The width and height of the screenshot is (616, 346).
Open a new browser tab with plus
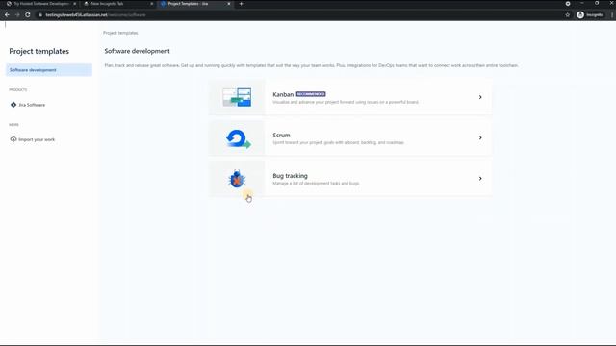pos(241,4)
